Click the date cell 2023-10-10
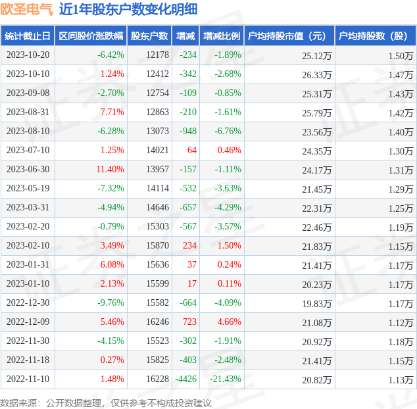417x409 pixels. click(28, 74)
